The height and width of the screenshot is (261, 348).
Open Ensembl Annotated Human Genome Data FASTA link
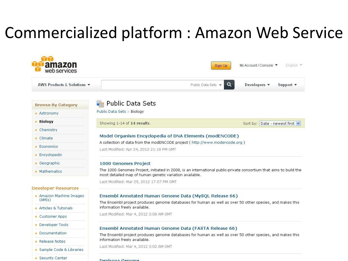(168, 228)
